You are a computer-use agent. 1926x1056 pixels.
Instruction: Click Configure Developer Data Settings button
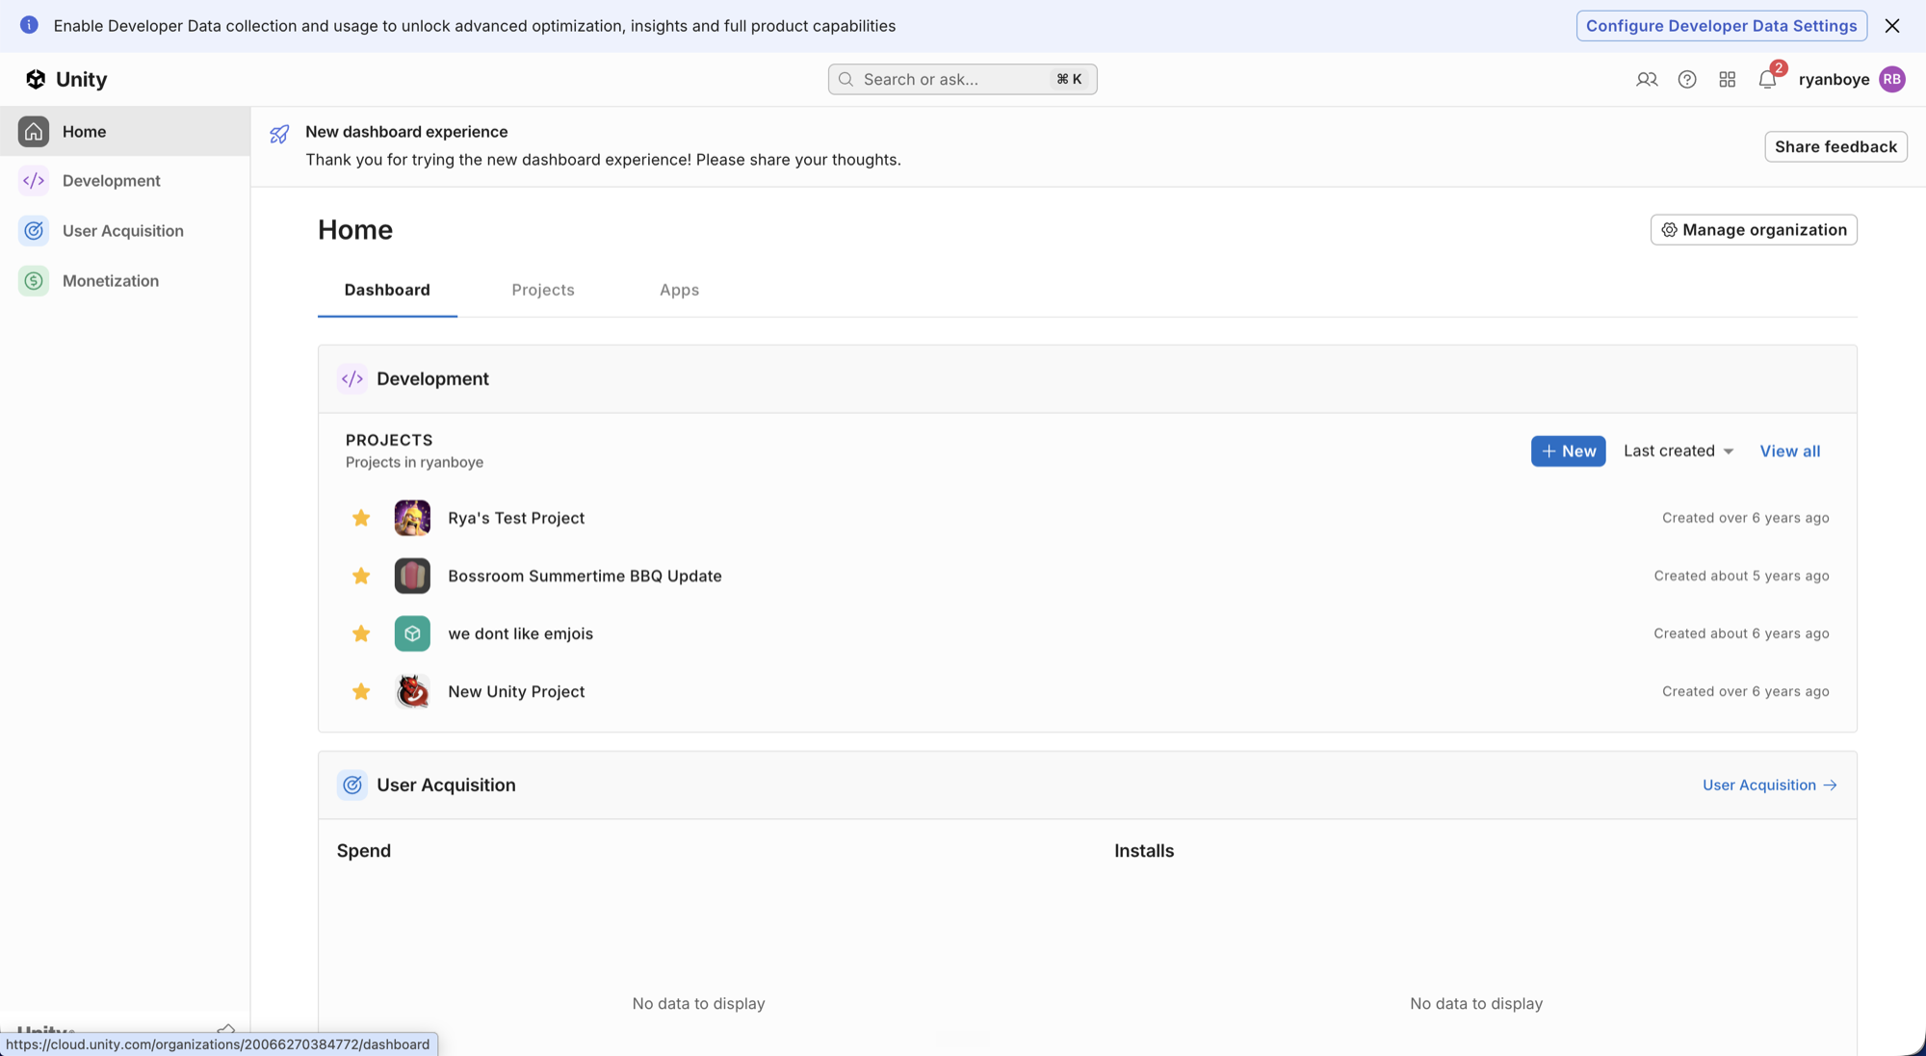[x=1722, y=25]
